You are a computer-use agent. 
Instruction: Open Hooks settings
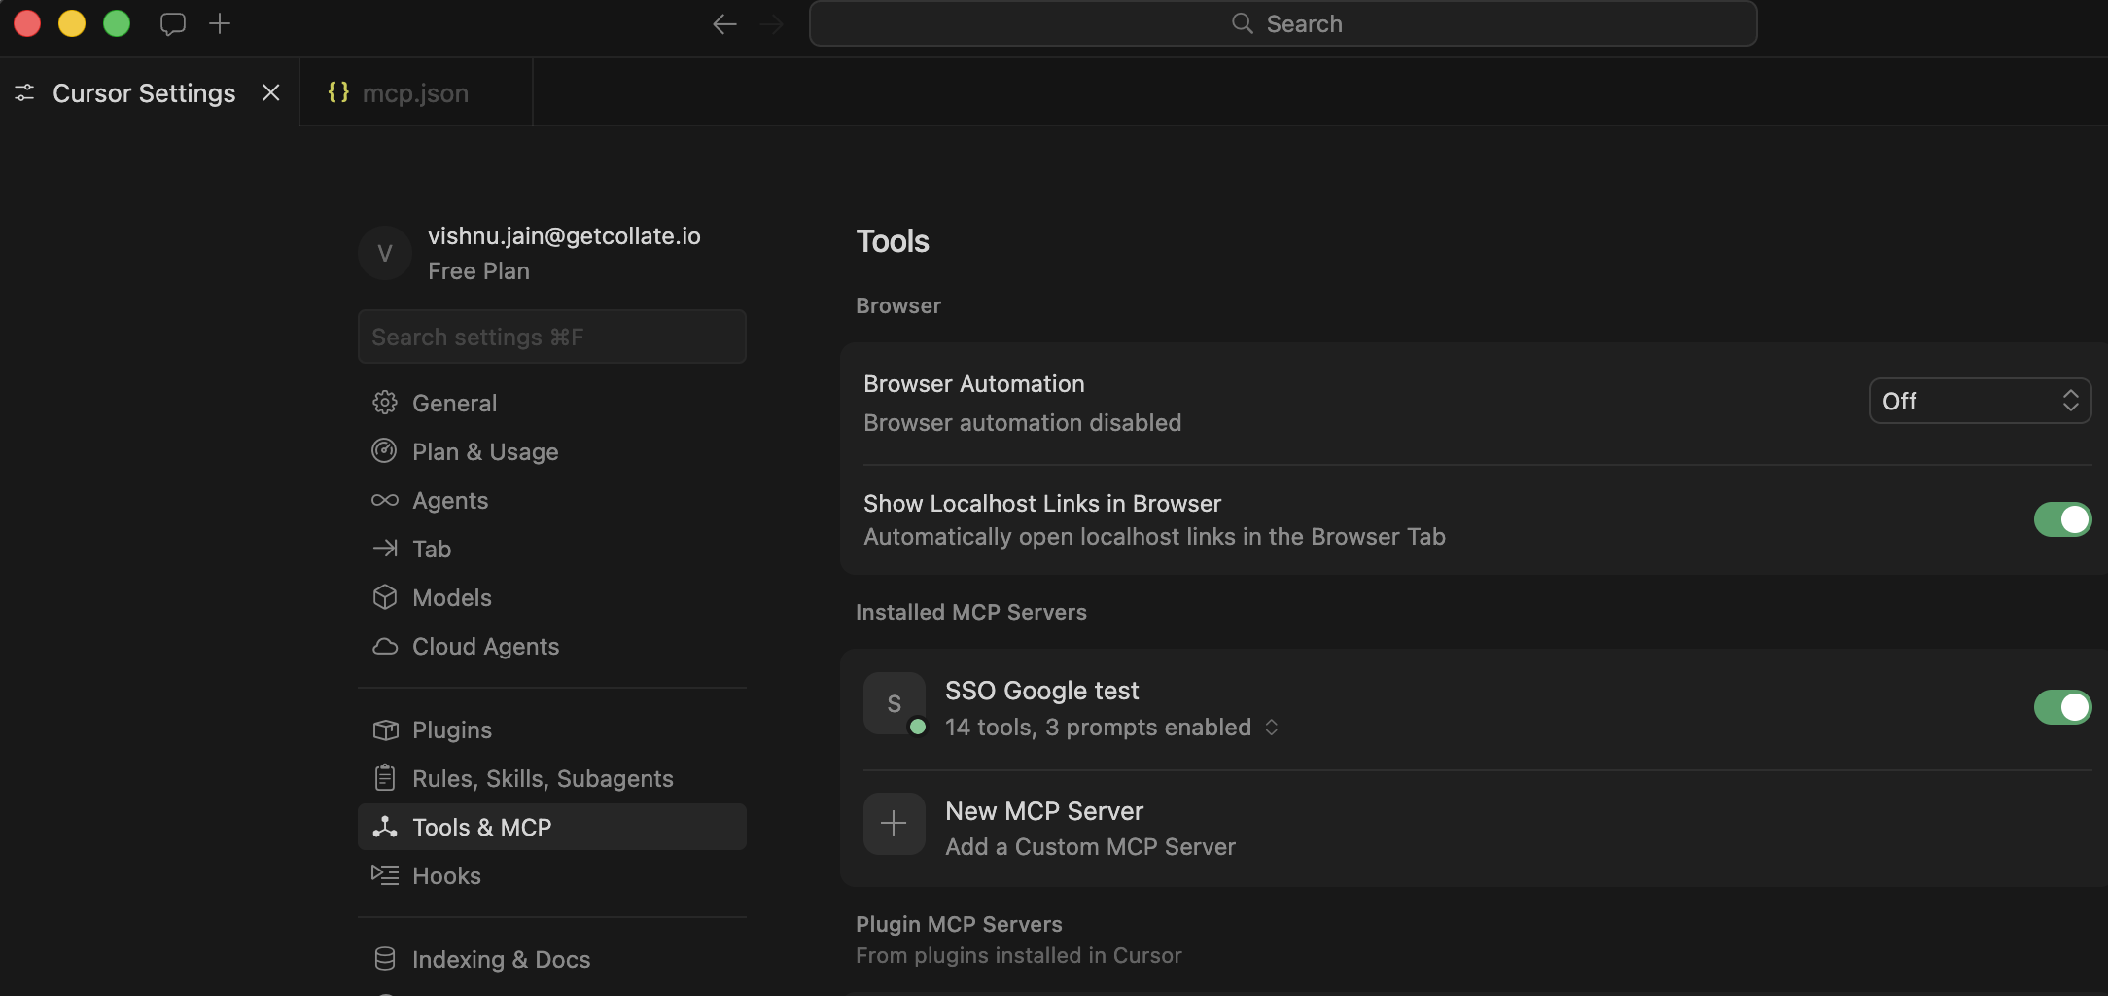(x=552, y=875)
